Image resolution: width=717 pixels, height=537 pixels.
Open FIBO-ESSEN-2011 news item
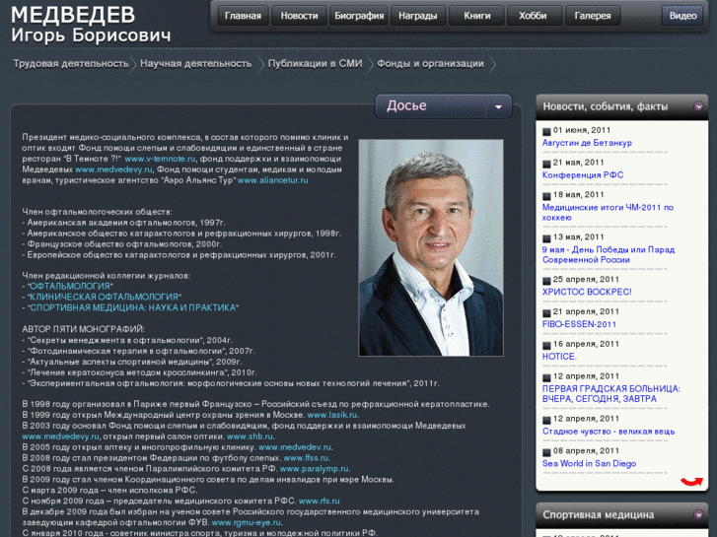tap(579, 324)
